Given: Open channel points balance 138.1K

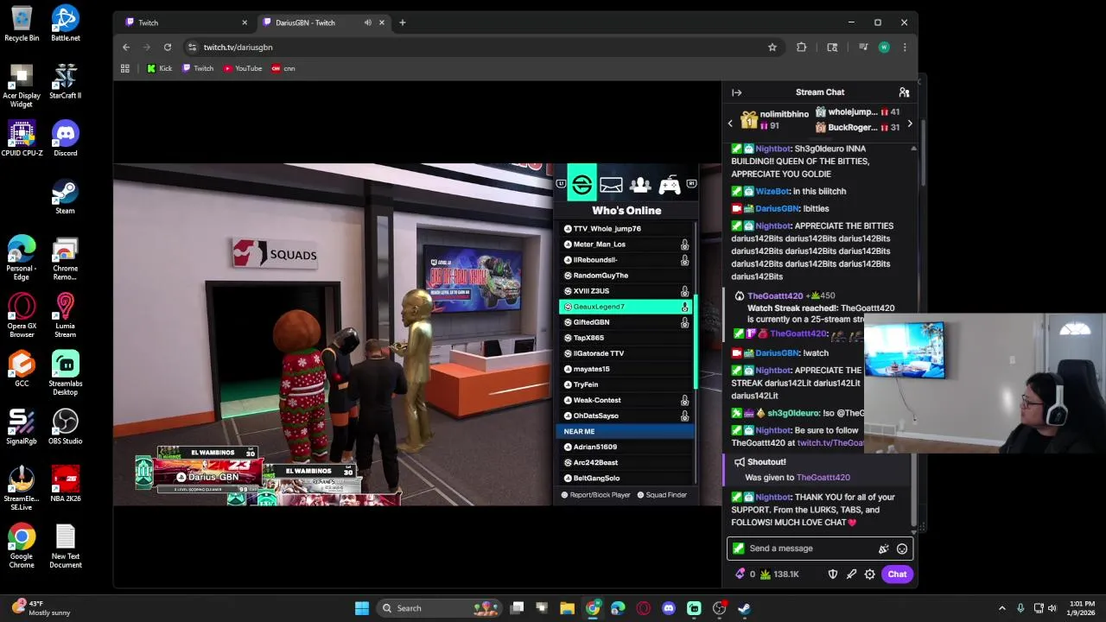Looking at the screenshot, I should coord(779,574).
